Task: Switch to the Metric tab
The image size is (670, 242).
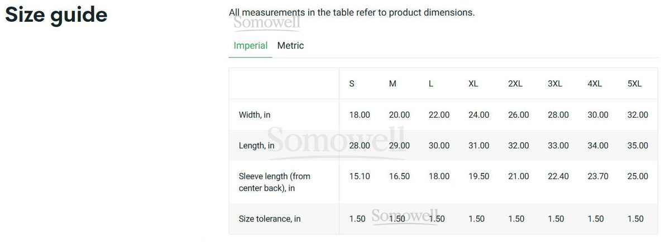Action: (290, 46)
